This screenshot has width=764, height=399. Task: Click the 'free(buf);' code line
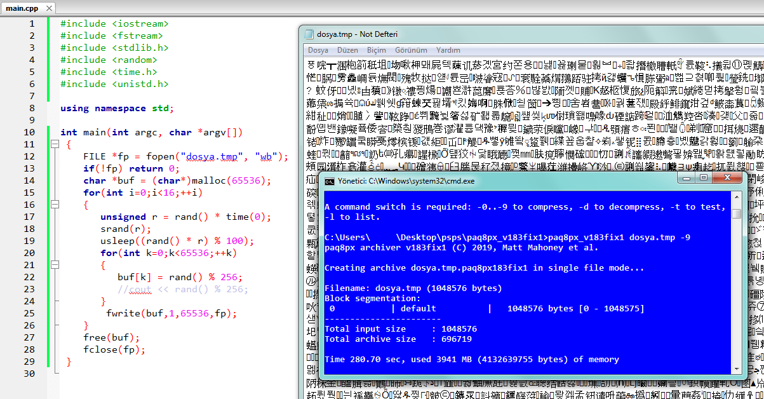pos(111,337)
